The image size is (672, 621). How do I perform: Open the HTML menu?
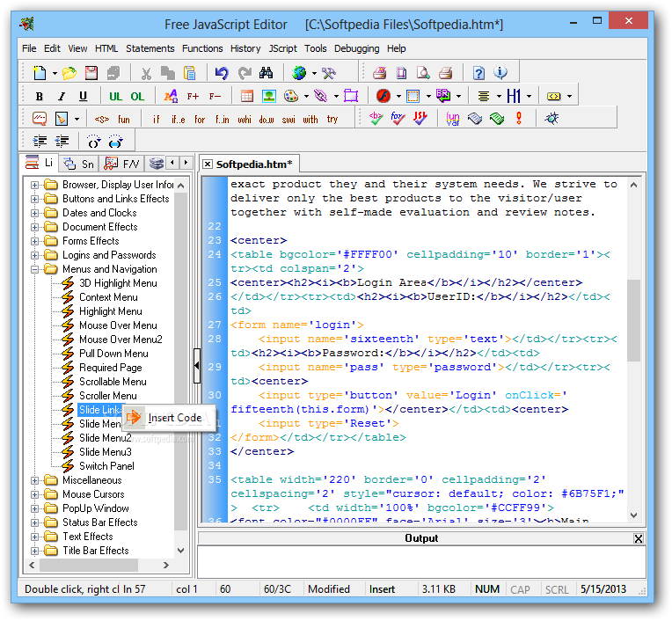[x=106, y=48]
